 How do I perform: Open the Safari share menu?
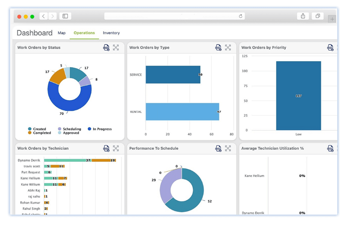(x=302, y=16)
